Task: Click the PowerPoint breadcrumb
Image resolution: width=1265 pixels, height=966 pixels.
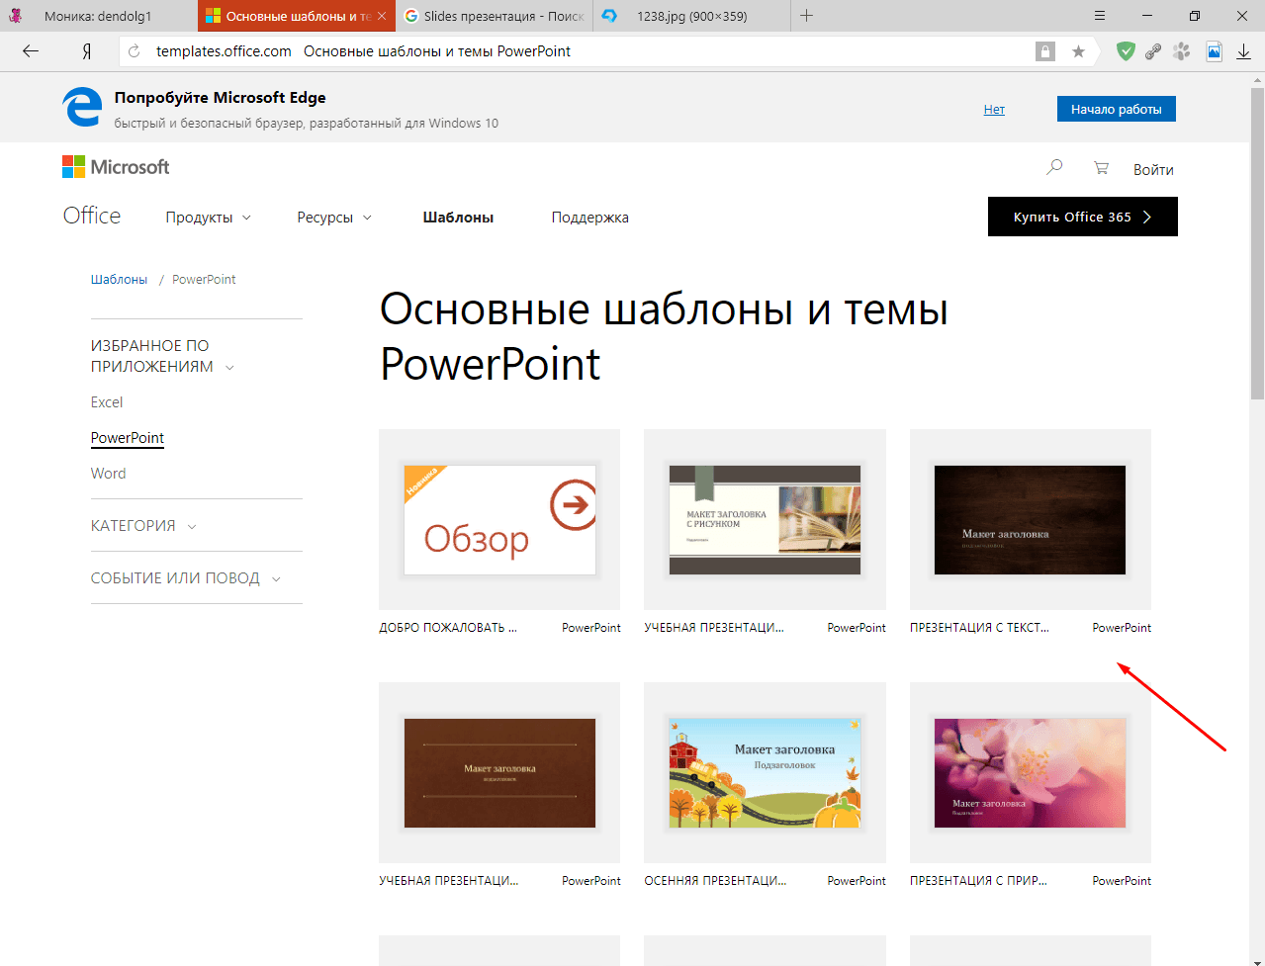Action: click(x=204, y=280)
